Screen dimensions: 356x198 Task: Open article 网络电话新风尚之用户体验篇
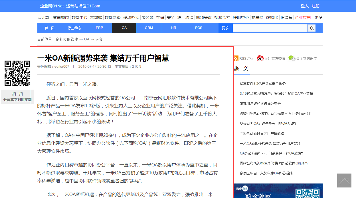point(262,133)
